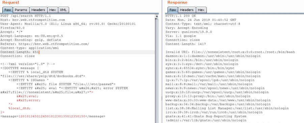Click the response 'Vary: Accept-Encoding' line
The width and height of the screenshot is (304, 123).
(187, 28)
